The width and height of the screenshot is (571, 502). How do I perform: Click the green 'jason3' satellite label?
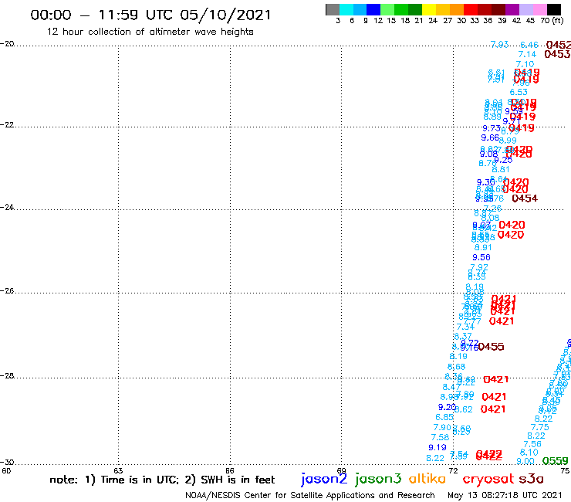[x=378, y=479]
